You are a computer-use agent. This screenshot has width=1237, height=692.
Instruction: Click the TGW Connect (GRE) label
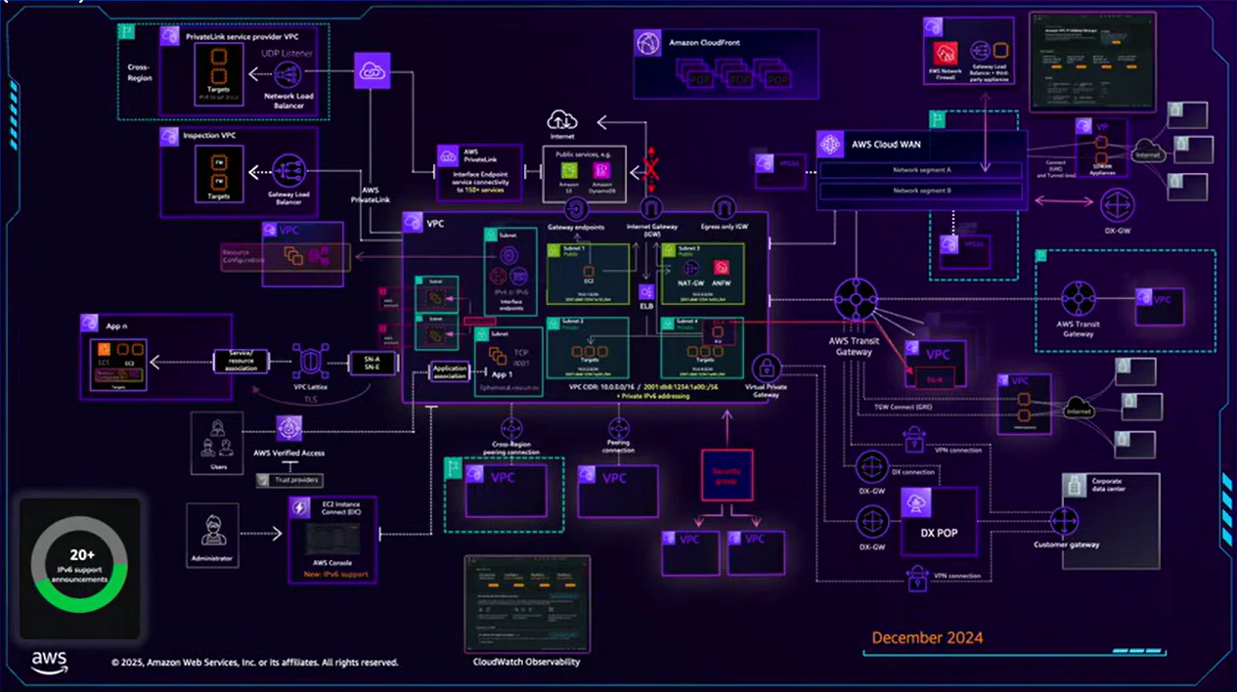[903, 405]
